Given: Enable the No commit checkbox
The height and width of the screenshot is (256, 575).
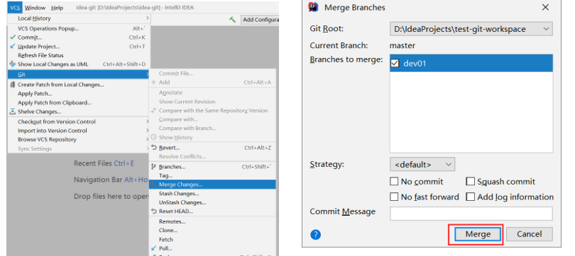Looking at the screenshot, I should [394, 182].
